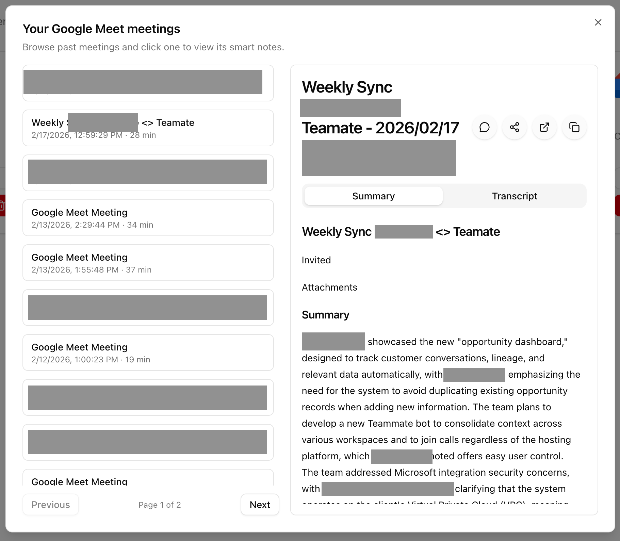Expand the Invited section
The image size is (620, 541).
click(x=316, y=260)
